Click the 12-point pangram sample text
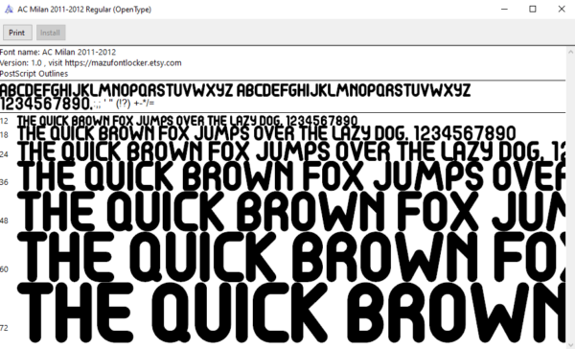This screenshot has height=349, width=575. [x=188, y=121]
